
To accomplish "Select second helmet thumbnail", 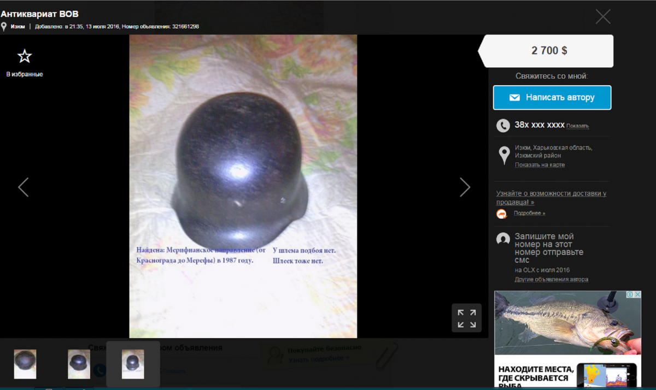I will (x=79, y=364).
